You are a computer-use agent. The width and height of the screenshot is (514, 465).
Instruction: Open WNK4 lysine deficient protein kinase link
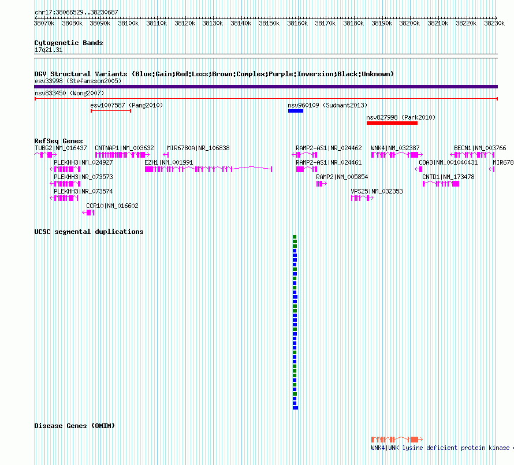tap(442, 448)
